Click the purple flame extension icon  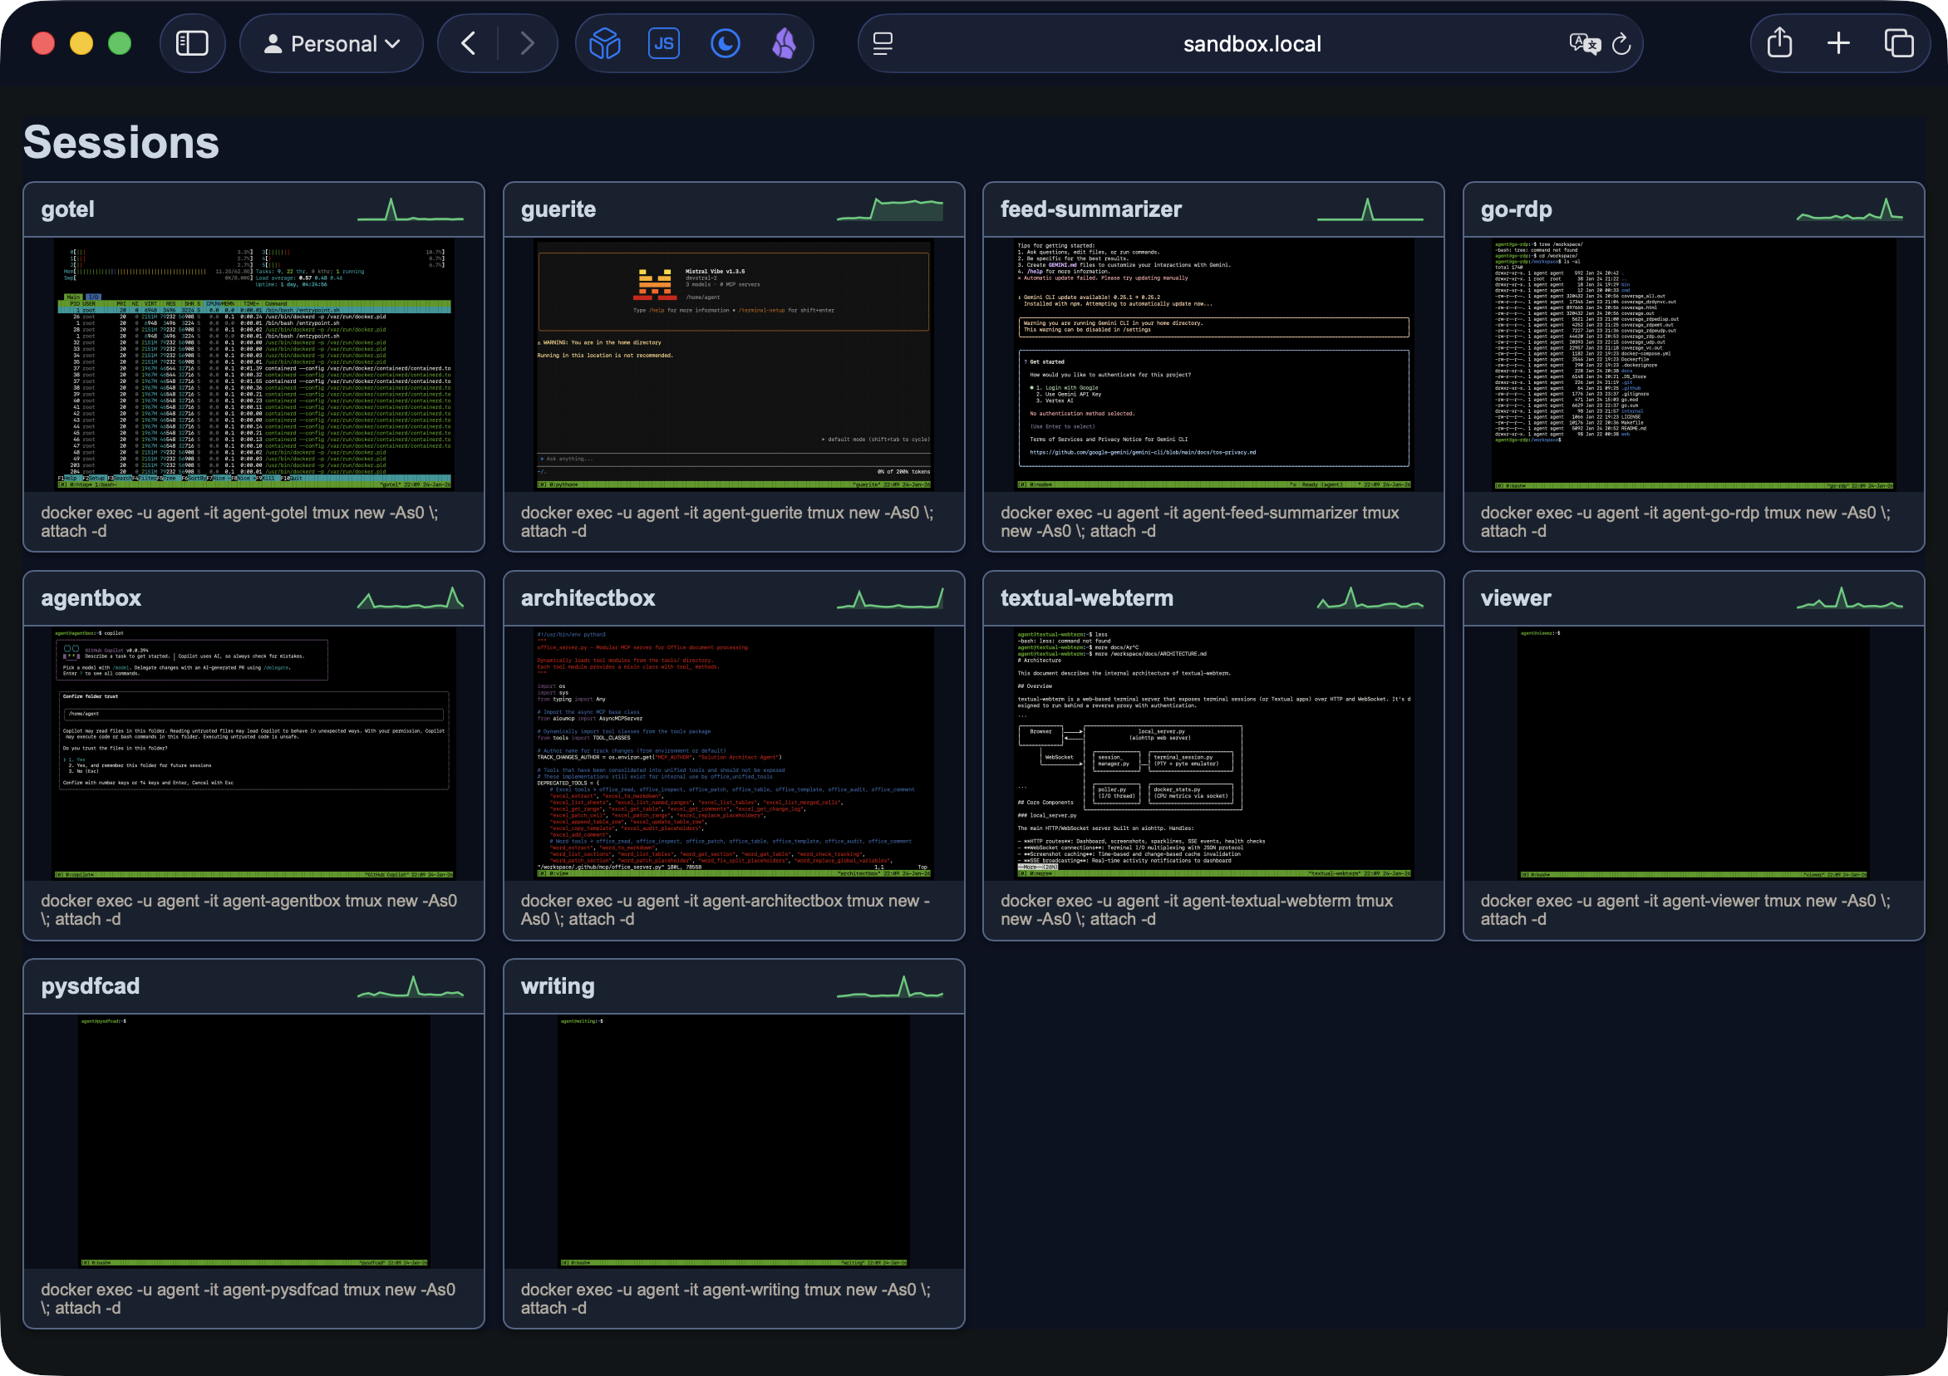pos(784,43)
